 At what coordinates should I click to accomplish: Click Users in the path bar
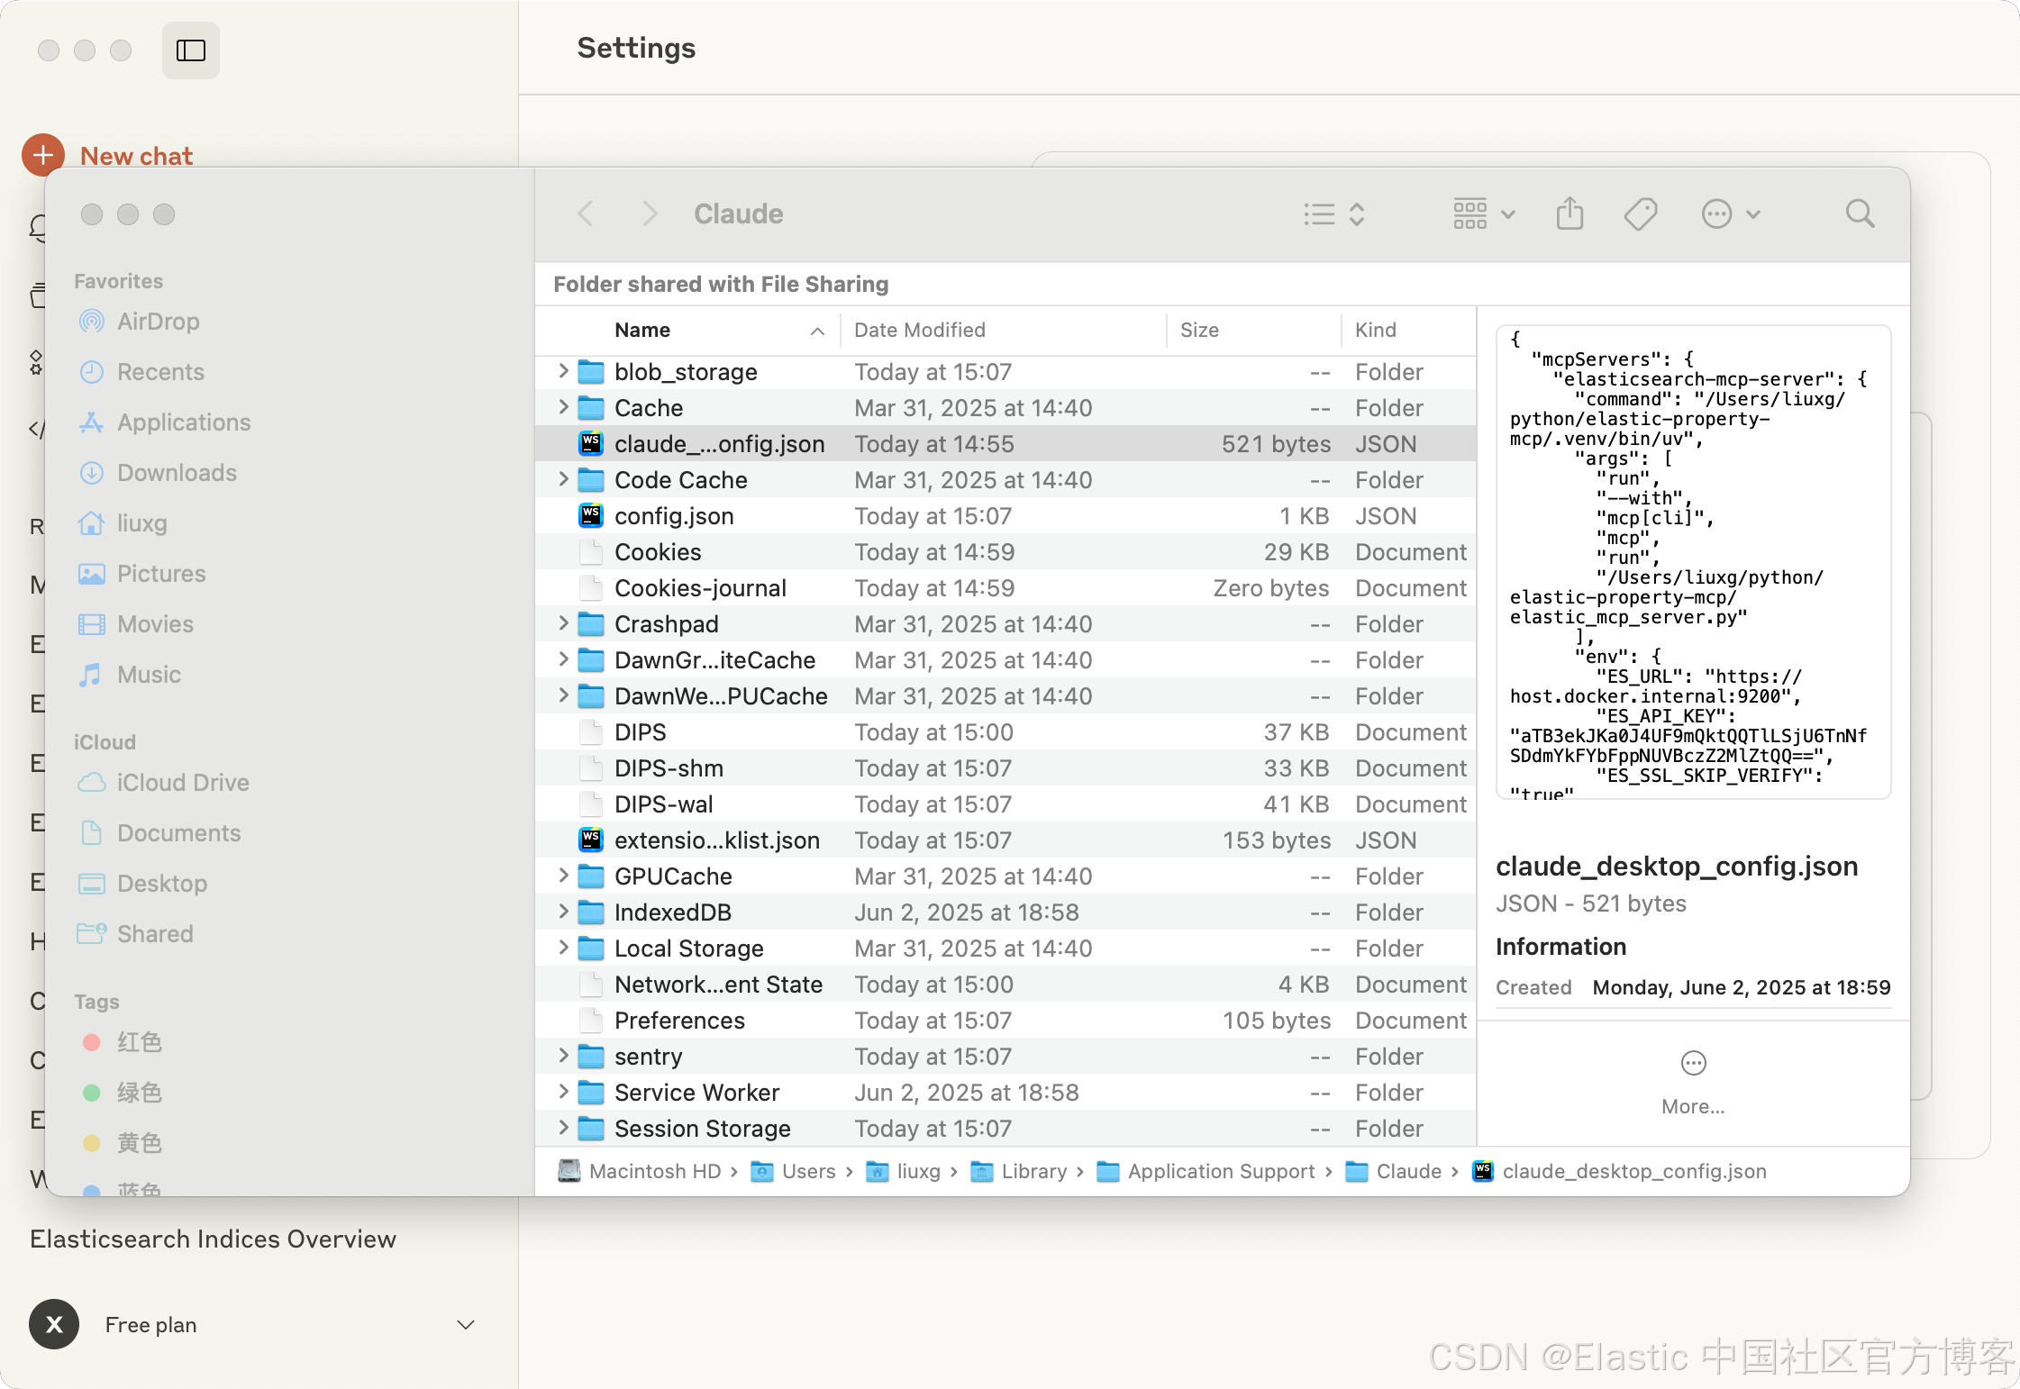pos(794,1171)
